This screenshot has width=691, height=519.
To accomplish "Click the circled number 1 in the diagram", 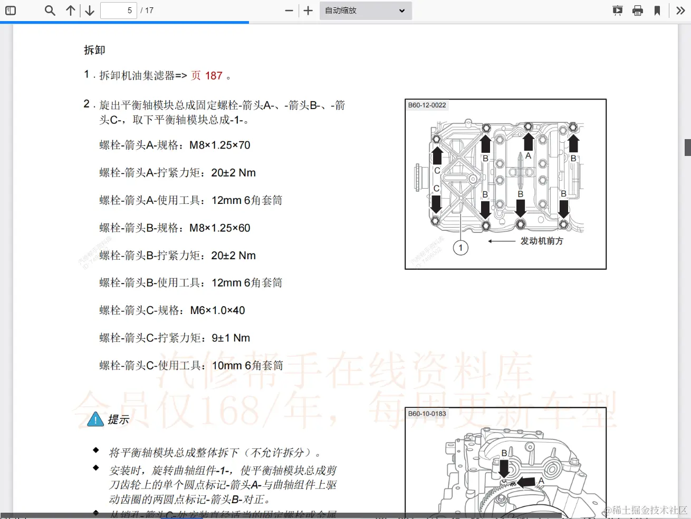I will point(460,247).
